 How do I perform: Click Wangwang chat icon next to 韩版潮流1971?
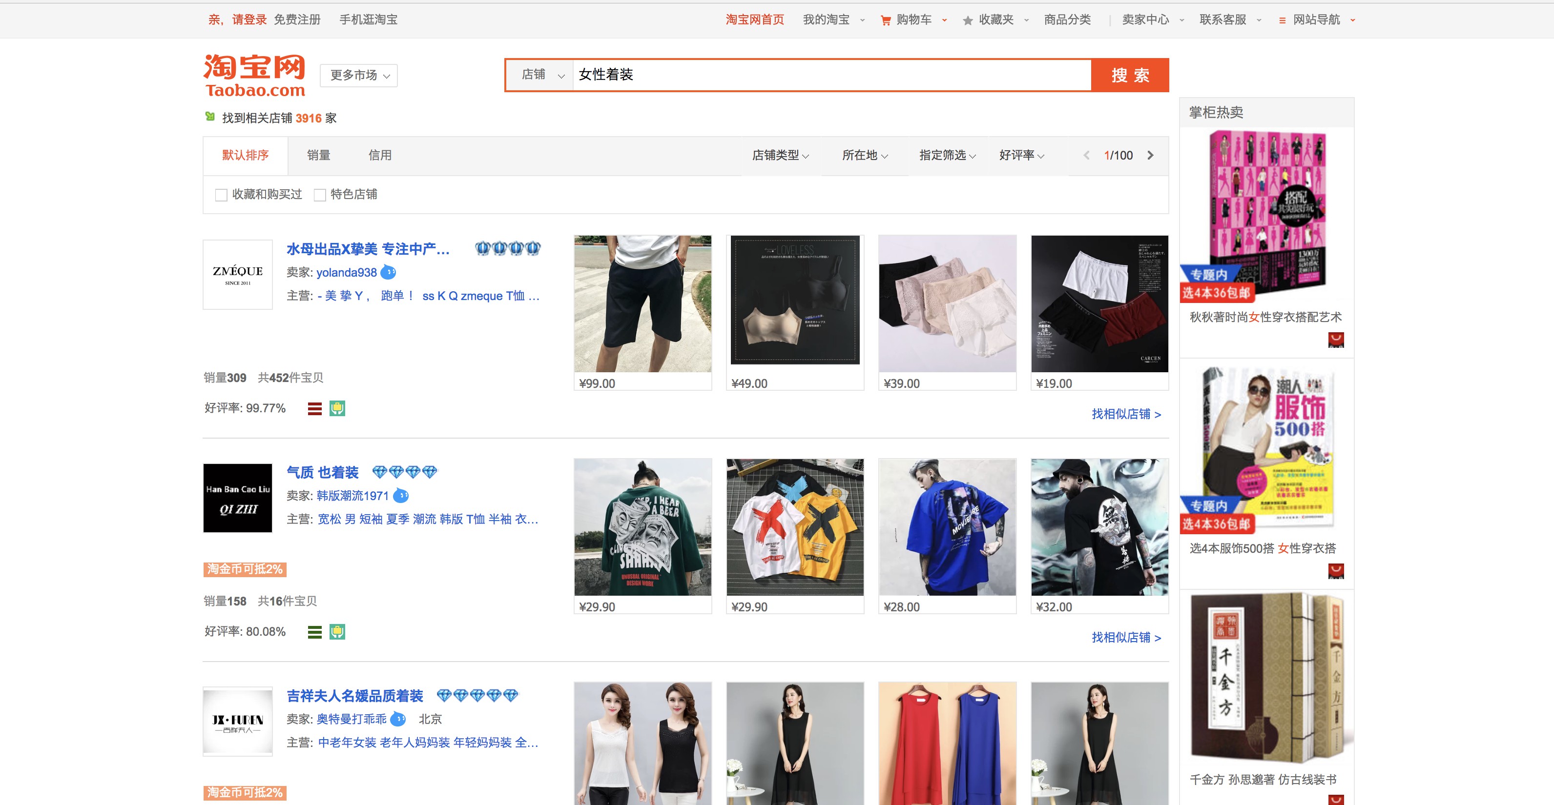[x=400, y=496]
